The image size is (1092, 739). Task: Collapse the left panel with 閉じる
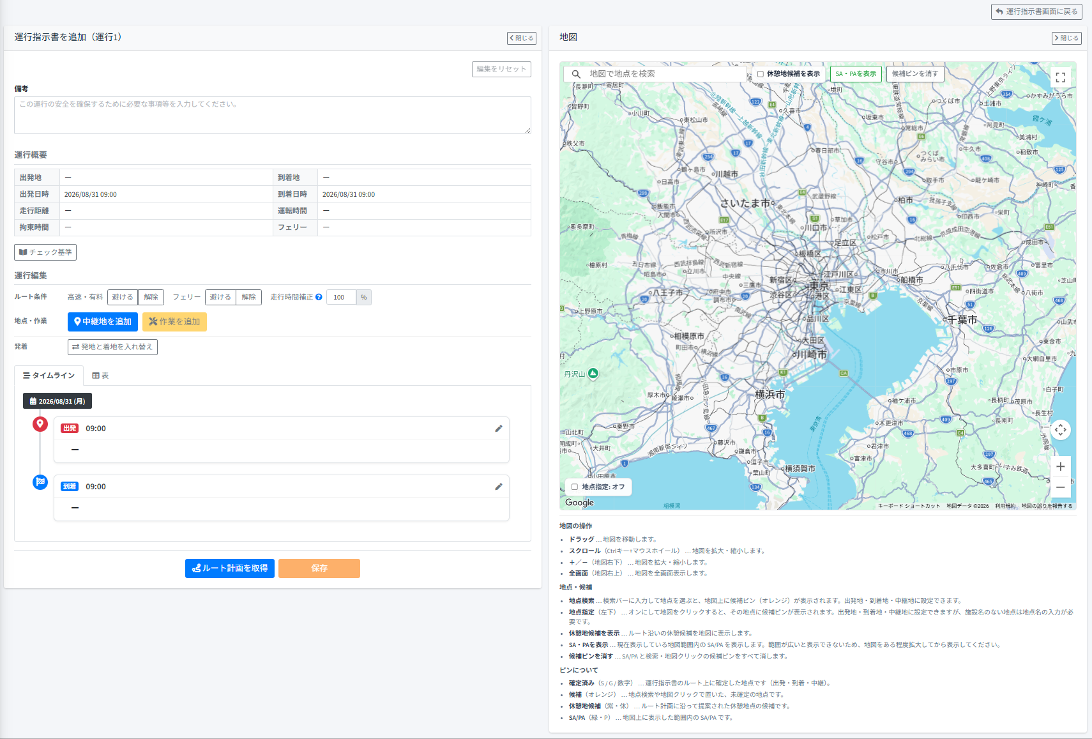(x=522, y=38)
